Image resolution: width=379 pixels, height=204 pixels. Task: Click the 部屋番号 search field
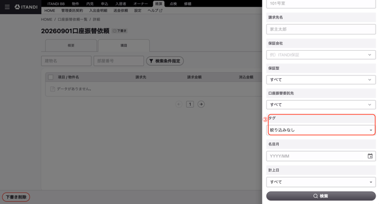(119, 61)
